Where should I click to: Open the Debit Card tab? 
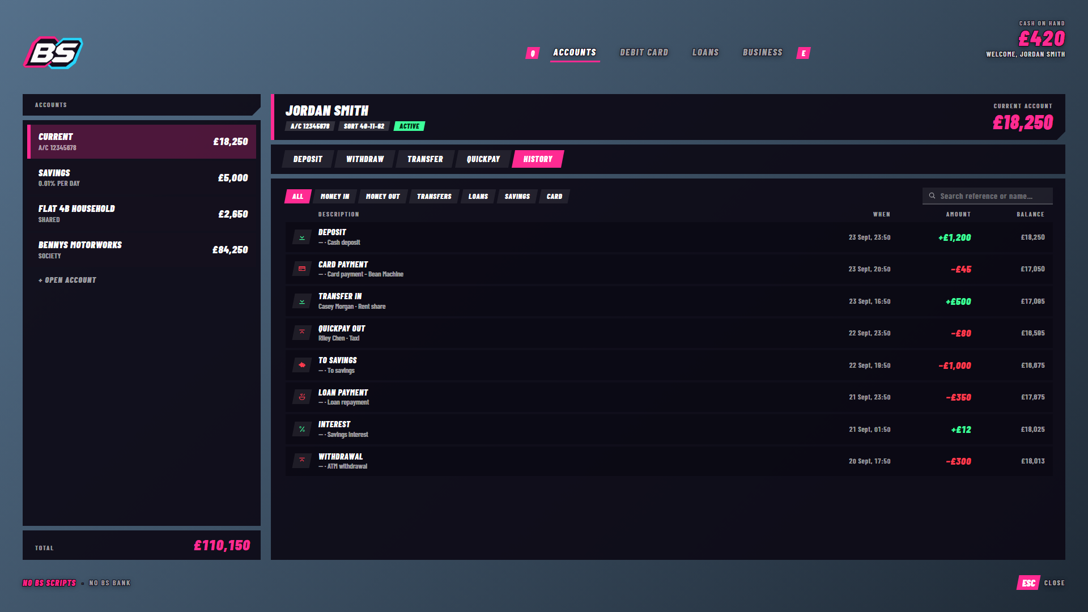pyautogui.click(x=644, y=53)
